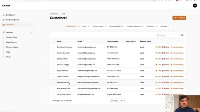
Task: Click the trash icon for Shyanne Hoeger
Action: coord(163,65)
